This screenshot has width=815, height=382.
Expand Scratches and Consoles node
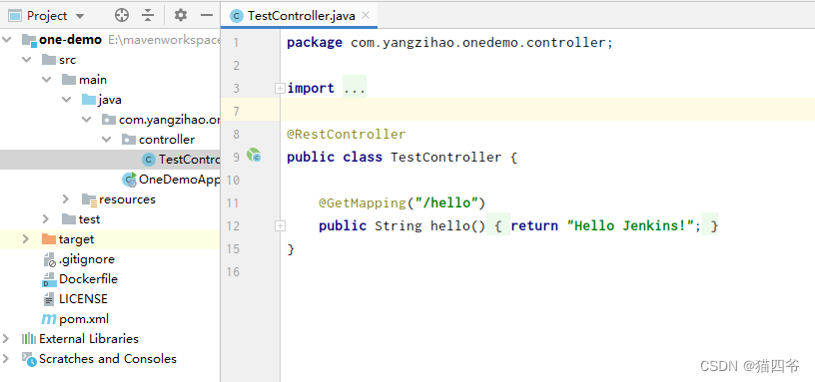(6, 359)
